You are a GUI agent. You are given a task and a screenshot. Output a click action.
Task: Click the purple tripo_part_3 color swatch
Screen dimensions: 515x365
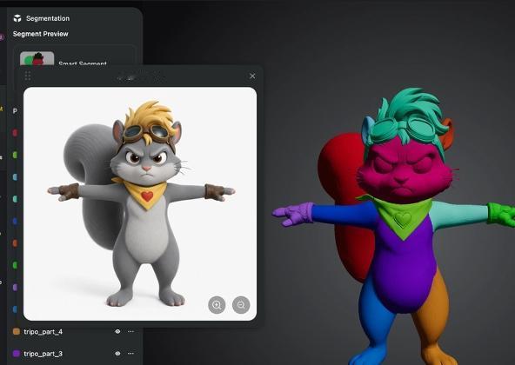point(16,354)
